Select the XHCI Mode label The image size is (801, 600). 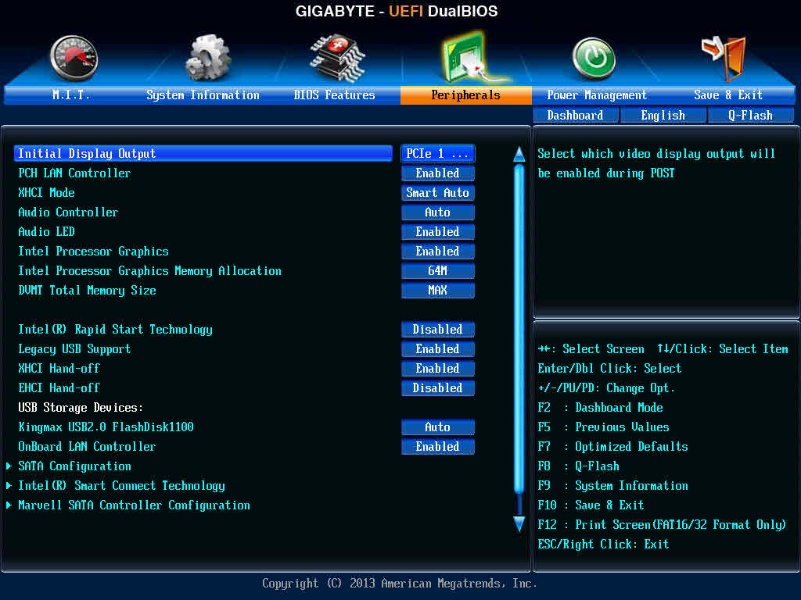46,193
